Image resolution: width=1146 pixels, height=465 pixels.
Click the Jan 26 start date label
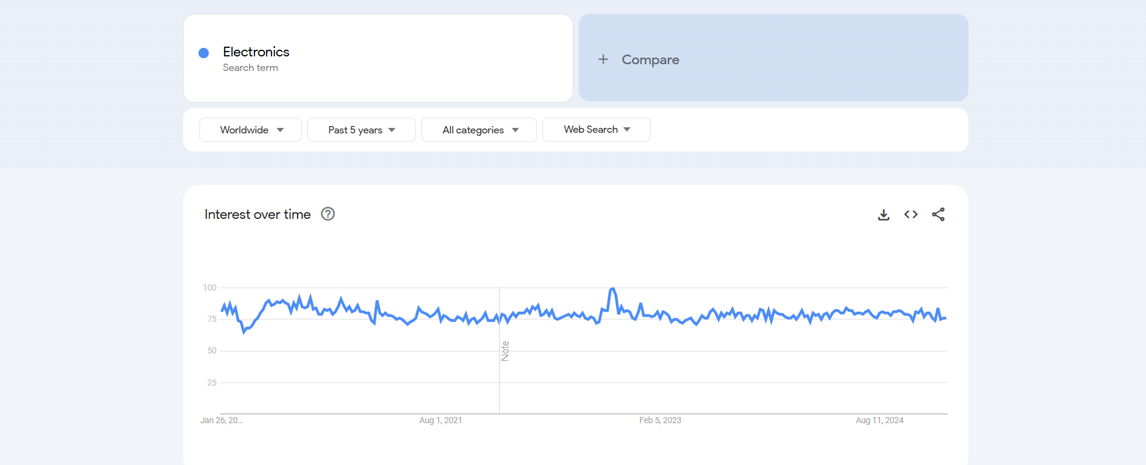point(221,420)
